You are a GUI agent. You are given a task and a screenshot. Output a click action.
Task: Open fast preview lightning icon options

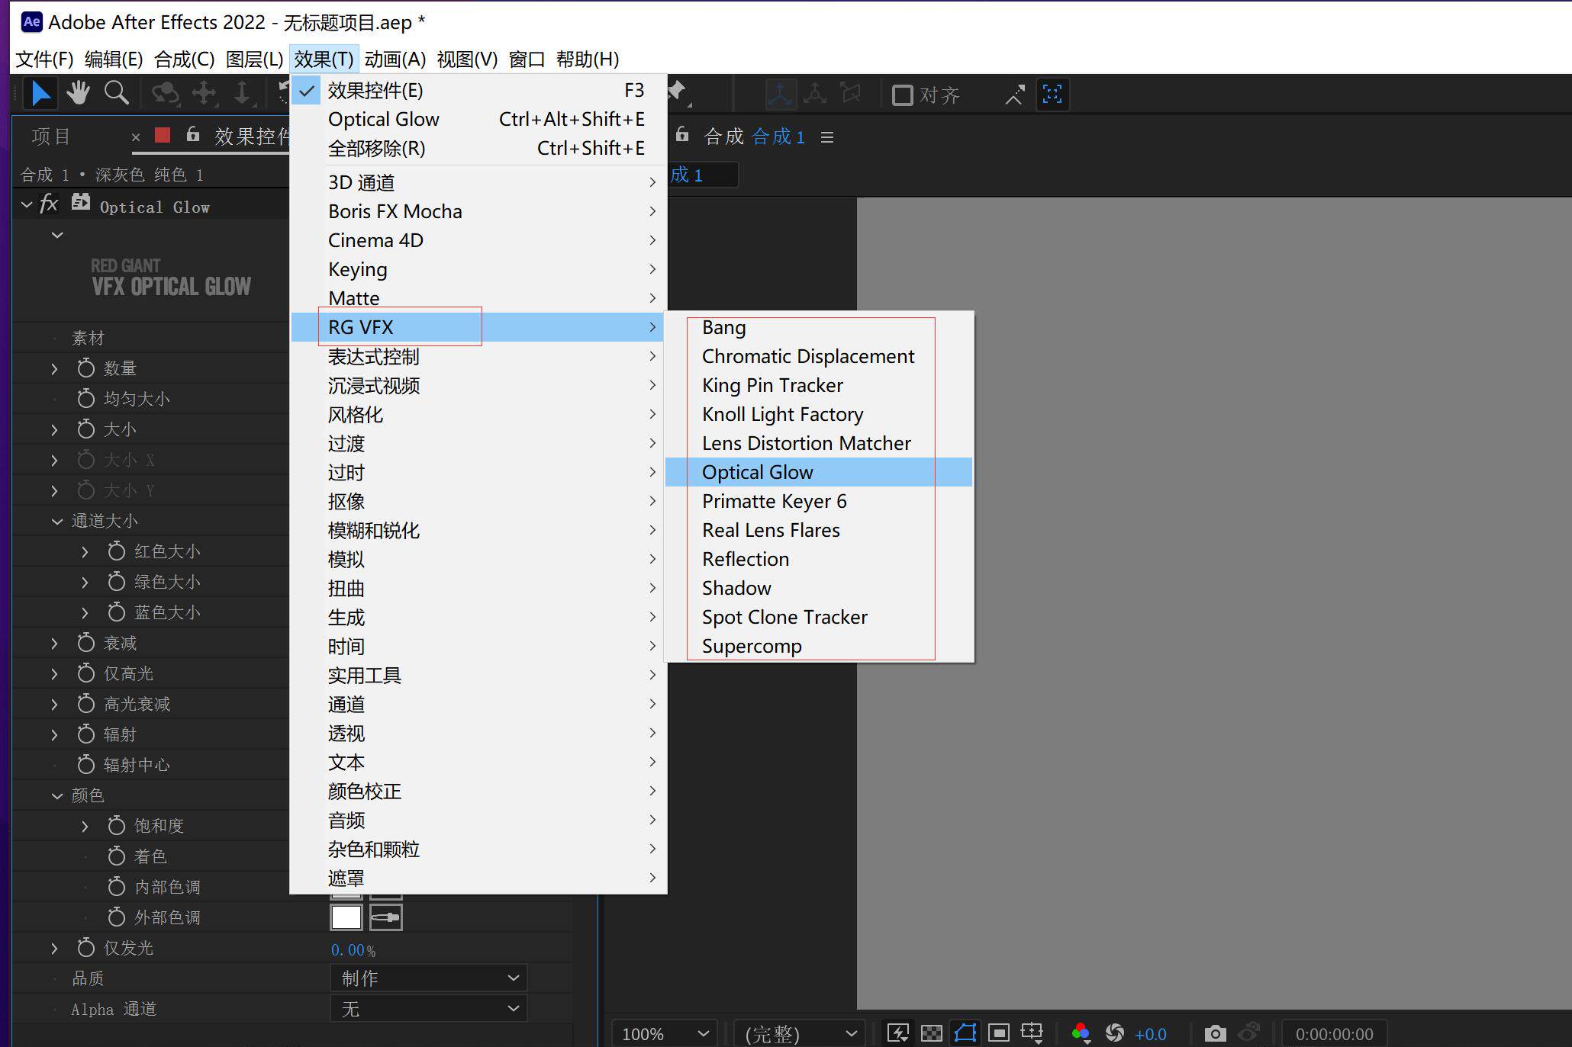tap(899, 1033)
